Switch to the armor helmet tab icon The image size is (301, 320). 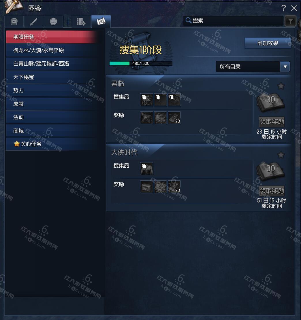point(53,21)
